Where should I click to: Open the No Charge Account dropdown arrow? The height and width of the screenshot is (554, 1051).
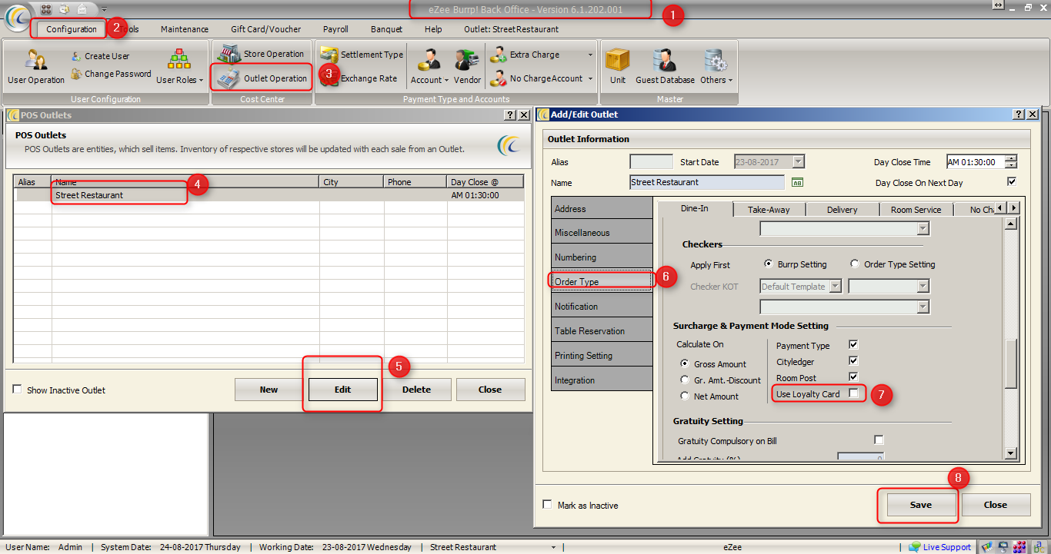[590, 78]
